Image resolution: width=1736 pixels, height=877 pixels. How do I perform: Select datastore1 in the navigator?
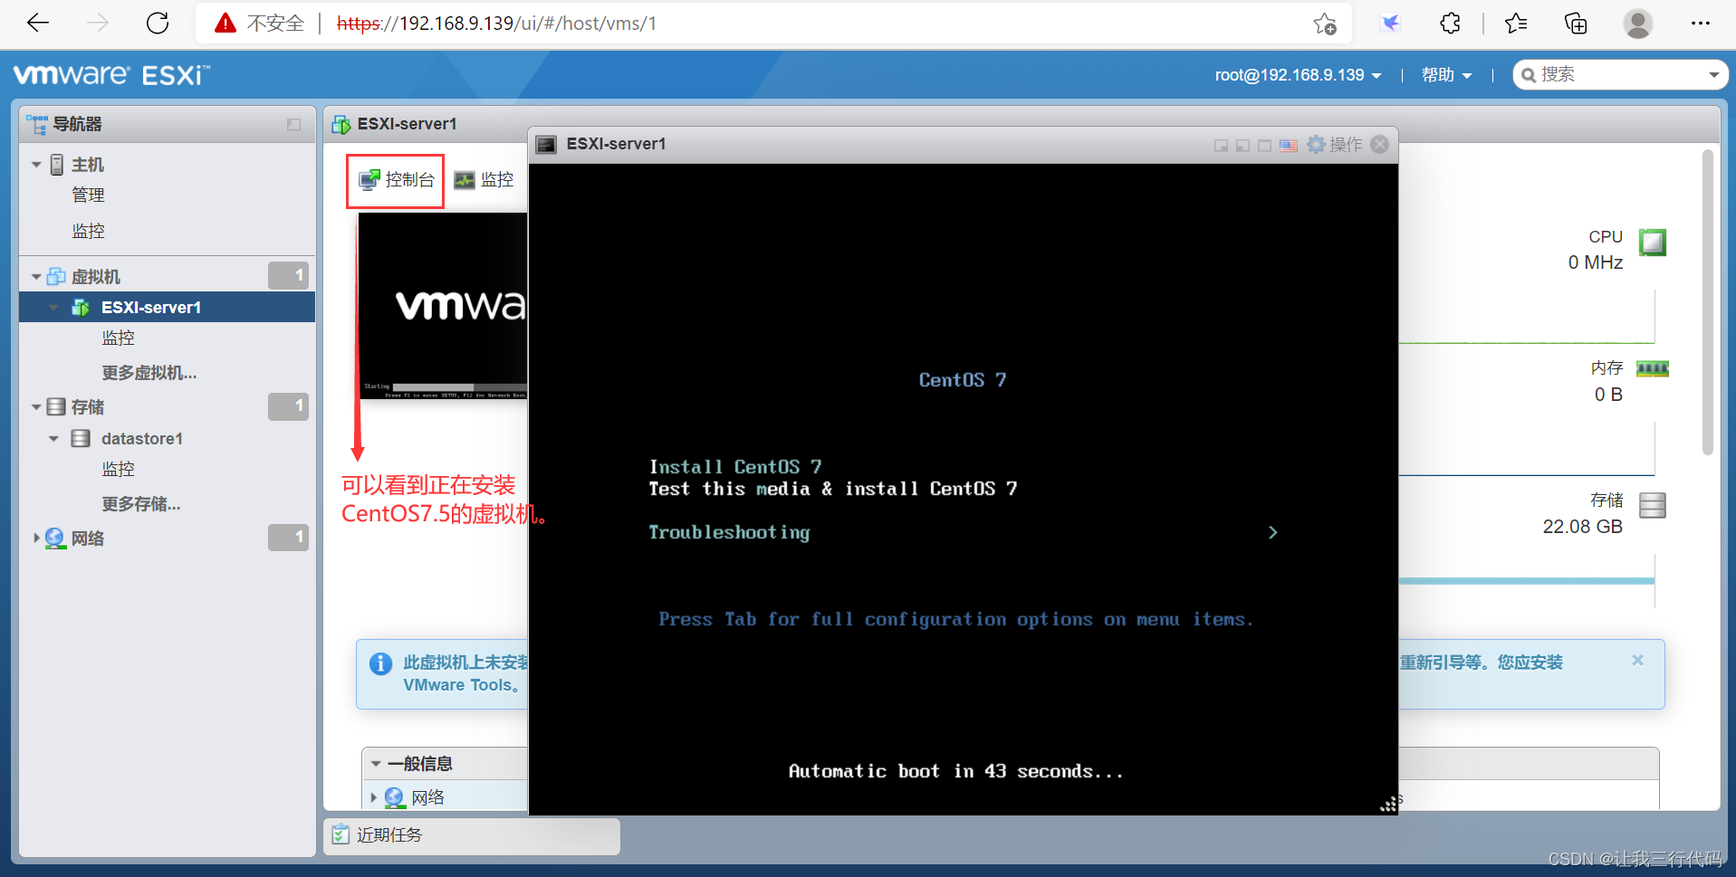(x=142, y=438)
